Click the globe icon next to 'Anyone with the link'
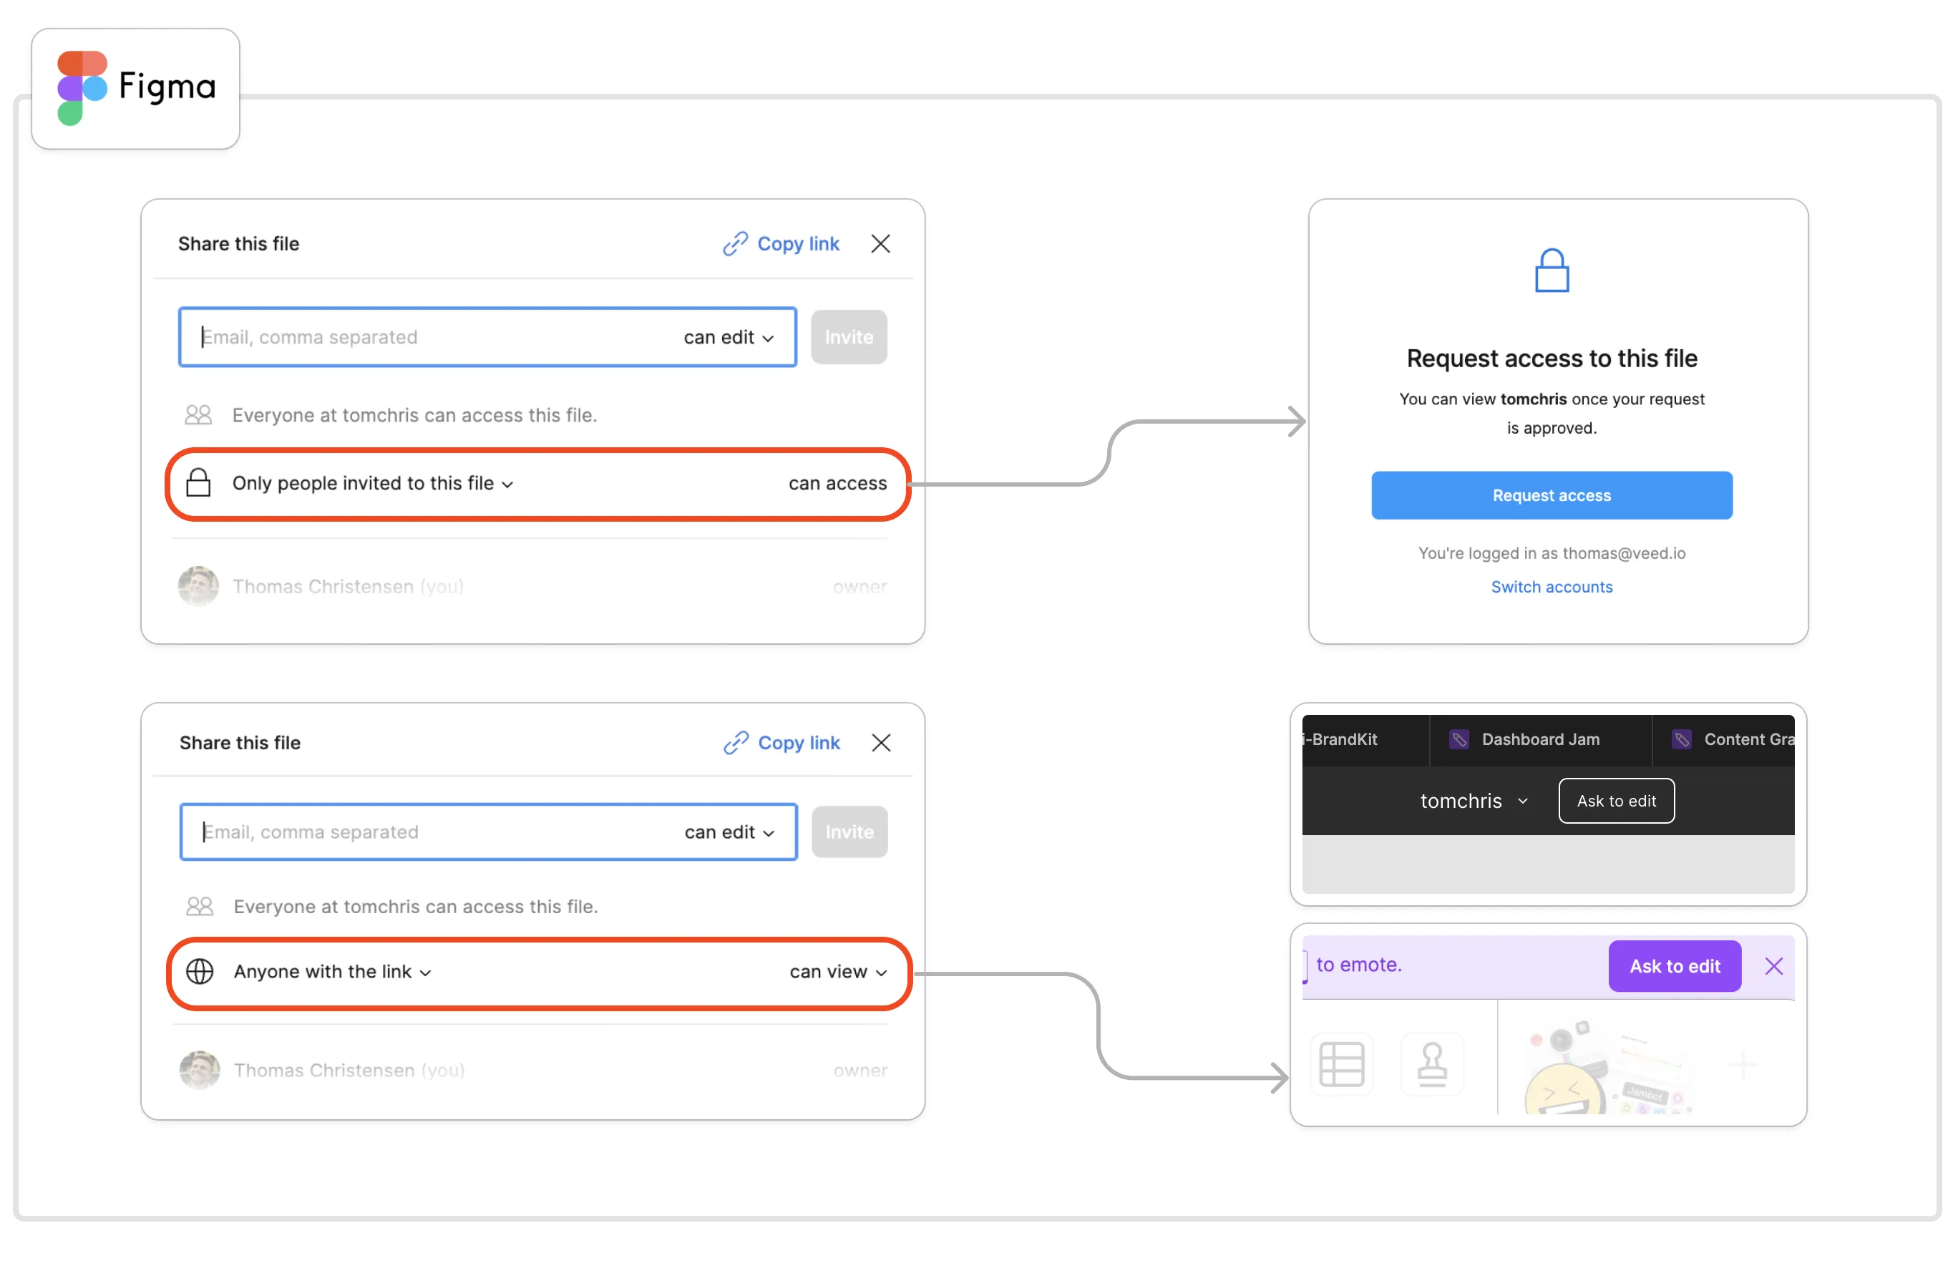 click(x=200, y=971)
